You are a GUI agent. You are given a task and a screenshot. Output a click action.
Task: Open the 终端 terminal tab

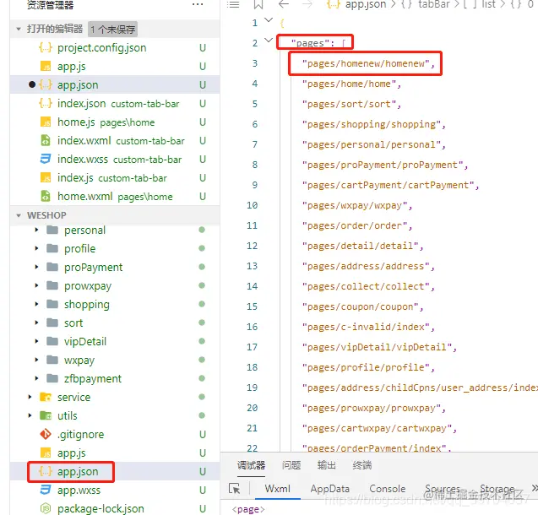[362, 465]
